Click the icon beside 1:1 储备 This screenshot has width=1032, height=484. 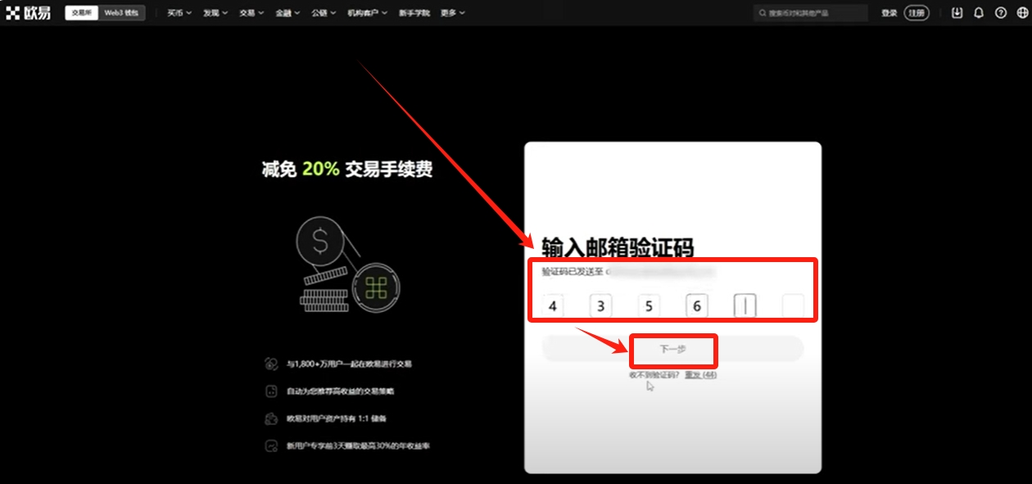tap(271, 418)
